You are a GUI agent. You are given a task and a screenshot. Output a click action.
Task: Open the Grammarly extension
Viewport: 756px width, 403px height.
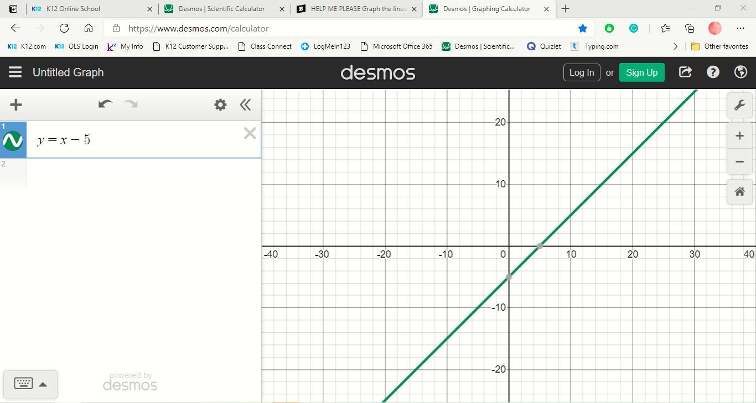[x=634, y=28]
